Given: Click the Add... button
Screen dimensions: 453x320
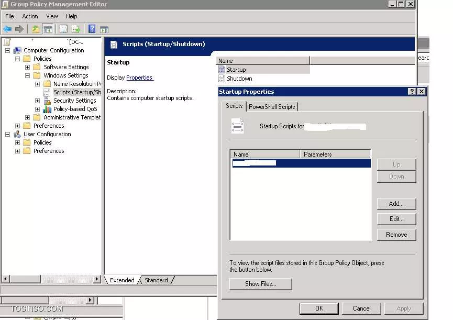Looking at the screenshot, I should point(396,204).
